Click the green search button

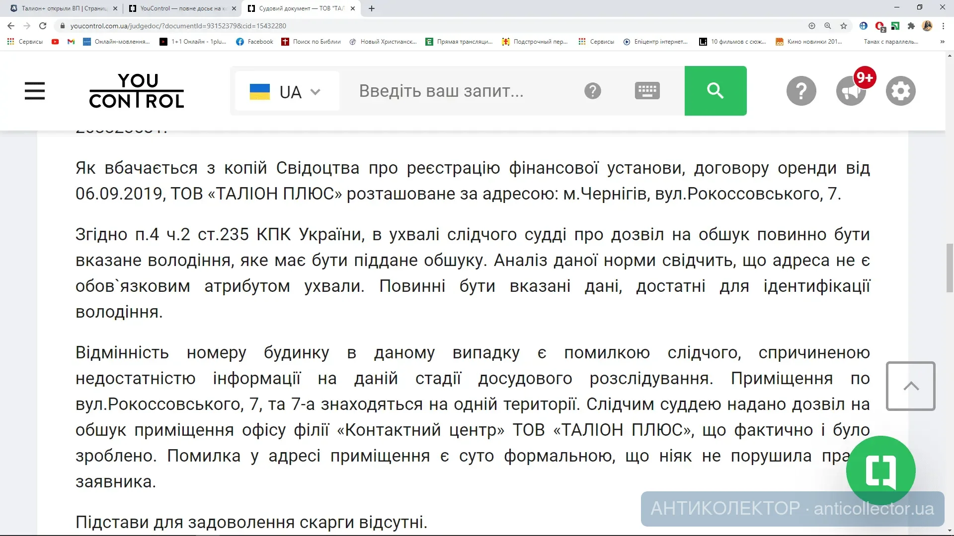click(715, 91)
